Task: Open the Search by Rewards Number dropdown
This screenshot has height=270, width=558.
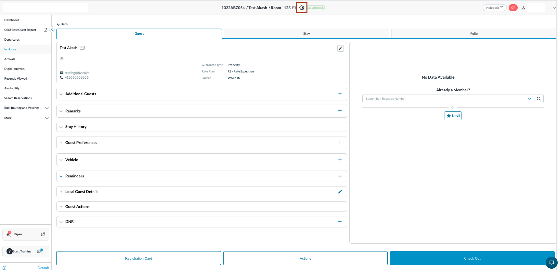Action: [x=529, y=99]
